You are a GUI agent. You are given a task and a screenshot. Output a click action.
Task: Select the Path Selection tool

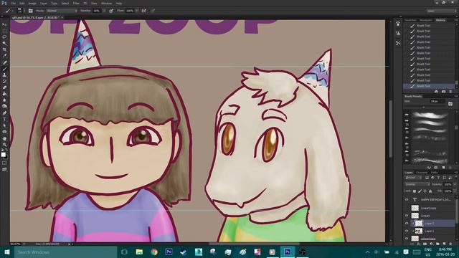(4, 125)
